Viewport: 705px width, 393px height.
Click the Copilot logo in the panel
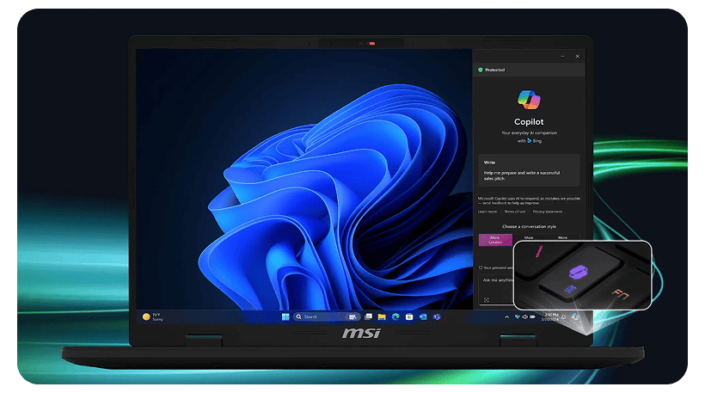[x=529, y=100]
